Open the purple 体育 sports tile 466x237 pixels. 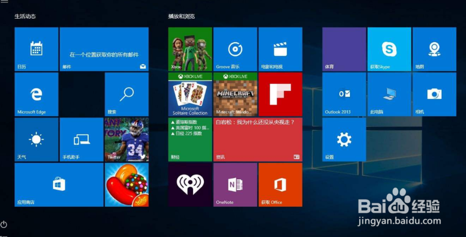coord(344,49)
